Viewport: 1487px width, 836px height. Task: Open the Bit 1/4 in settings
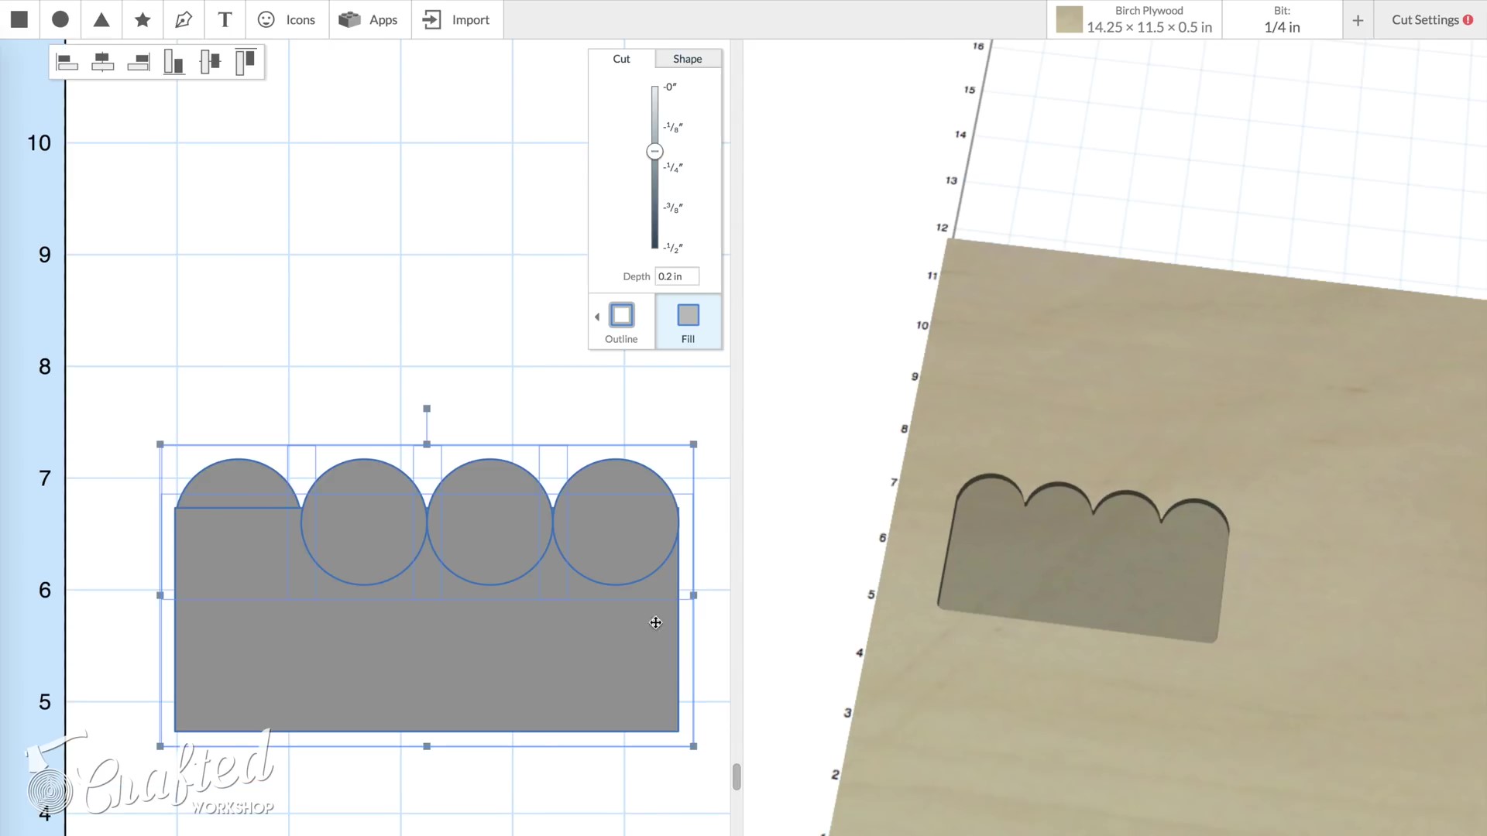coord(1282,19)
